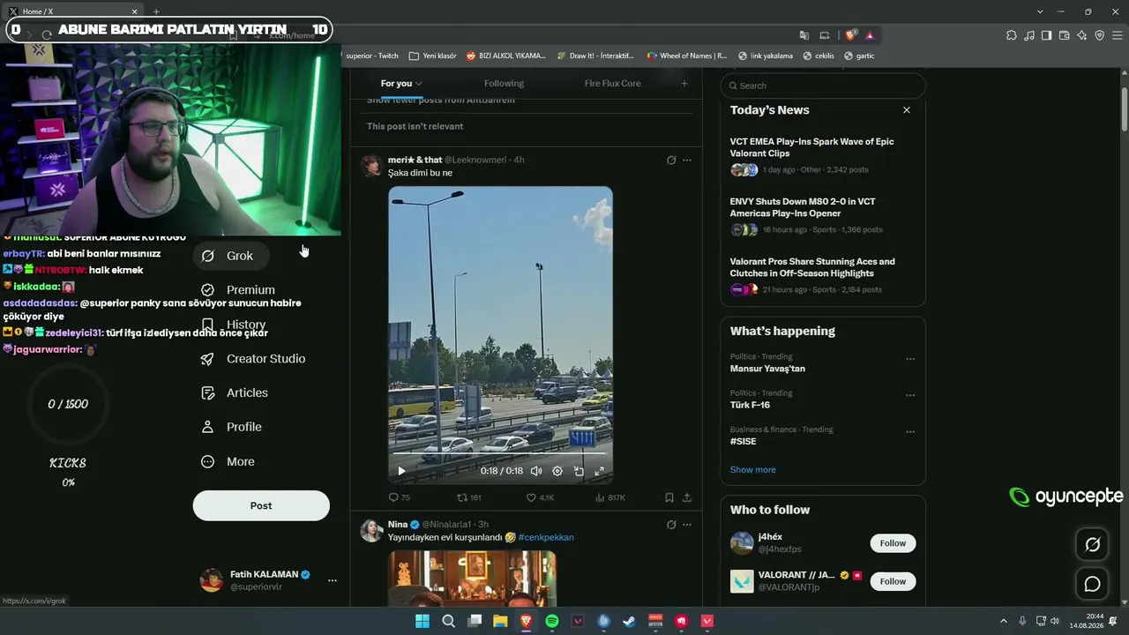
Task: Open options for #SISE trend
Action: point(910,431)
